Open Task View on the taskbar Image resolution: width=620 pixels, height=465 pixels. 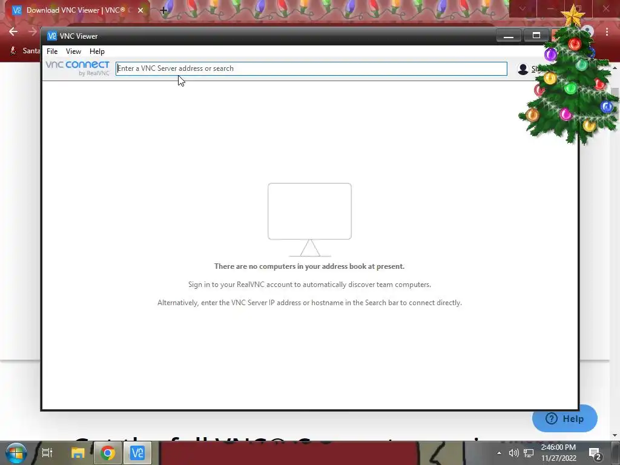coord(47,453)
